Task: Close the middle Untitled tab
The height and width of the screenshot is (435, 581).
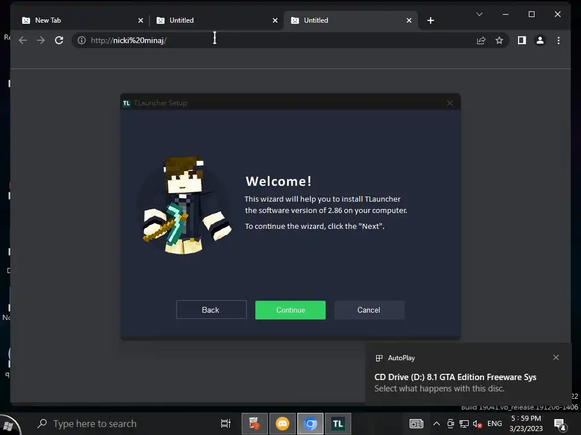Action: [x=275, y=21]
